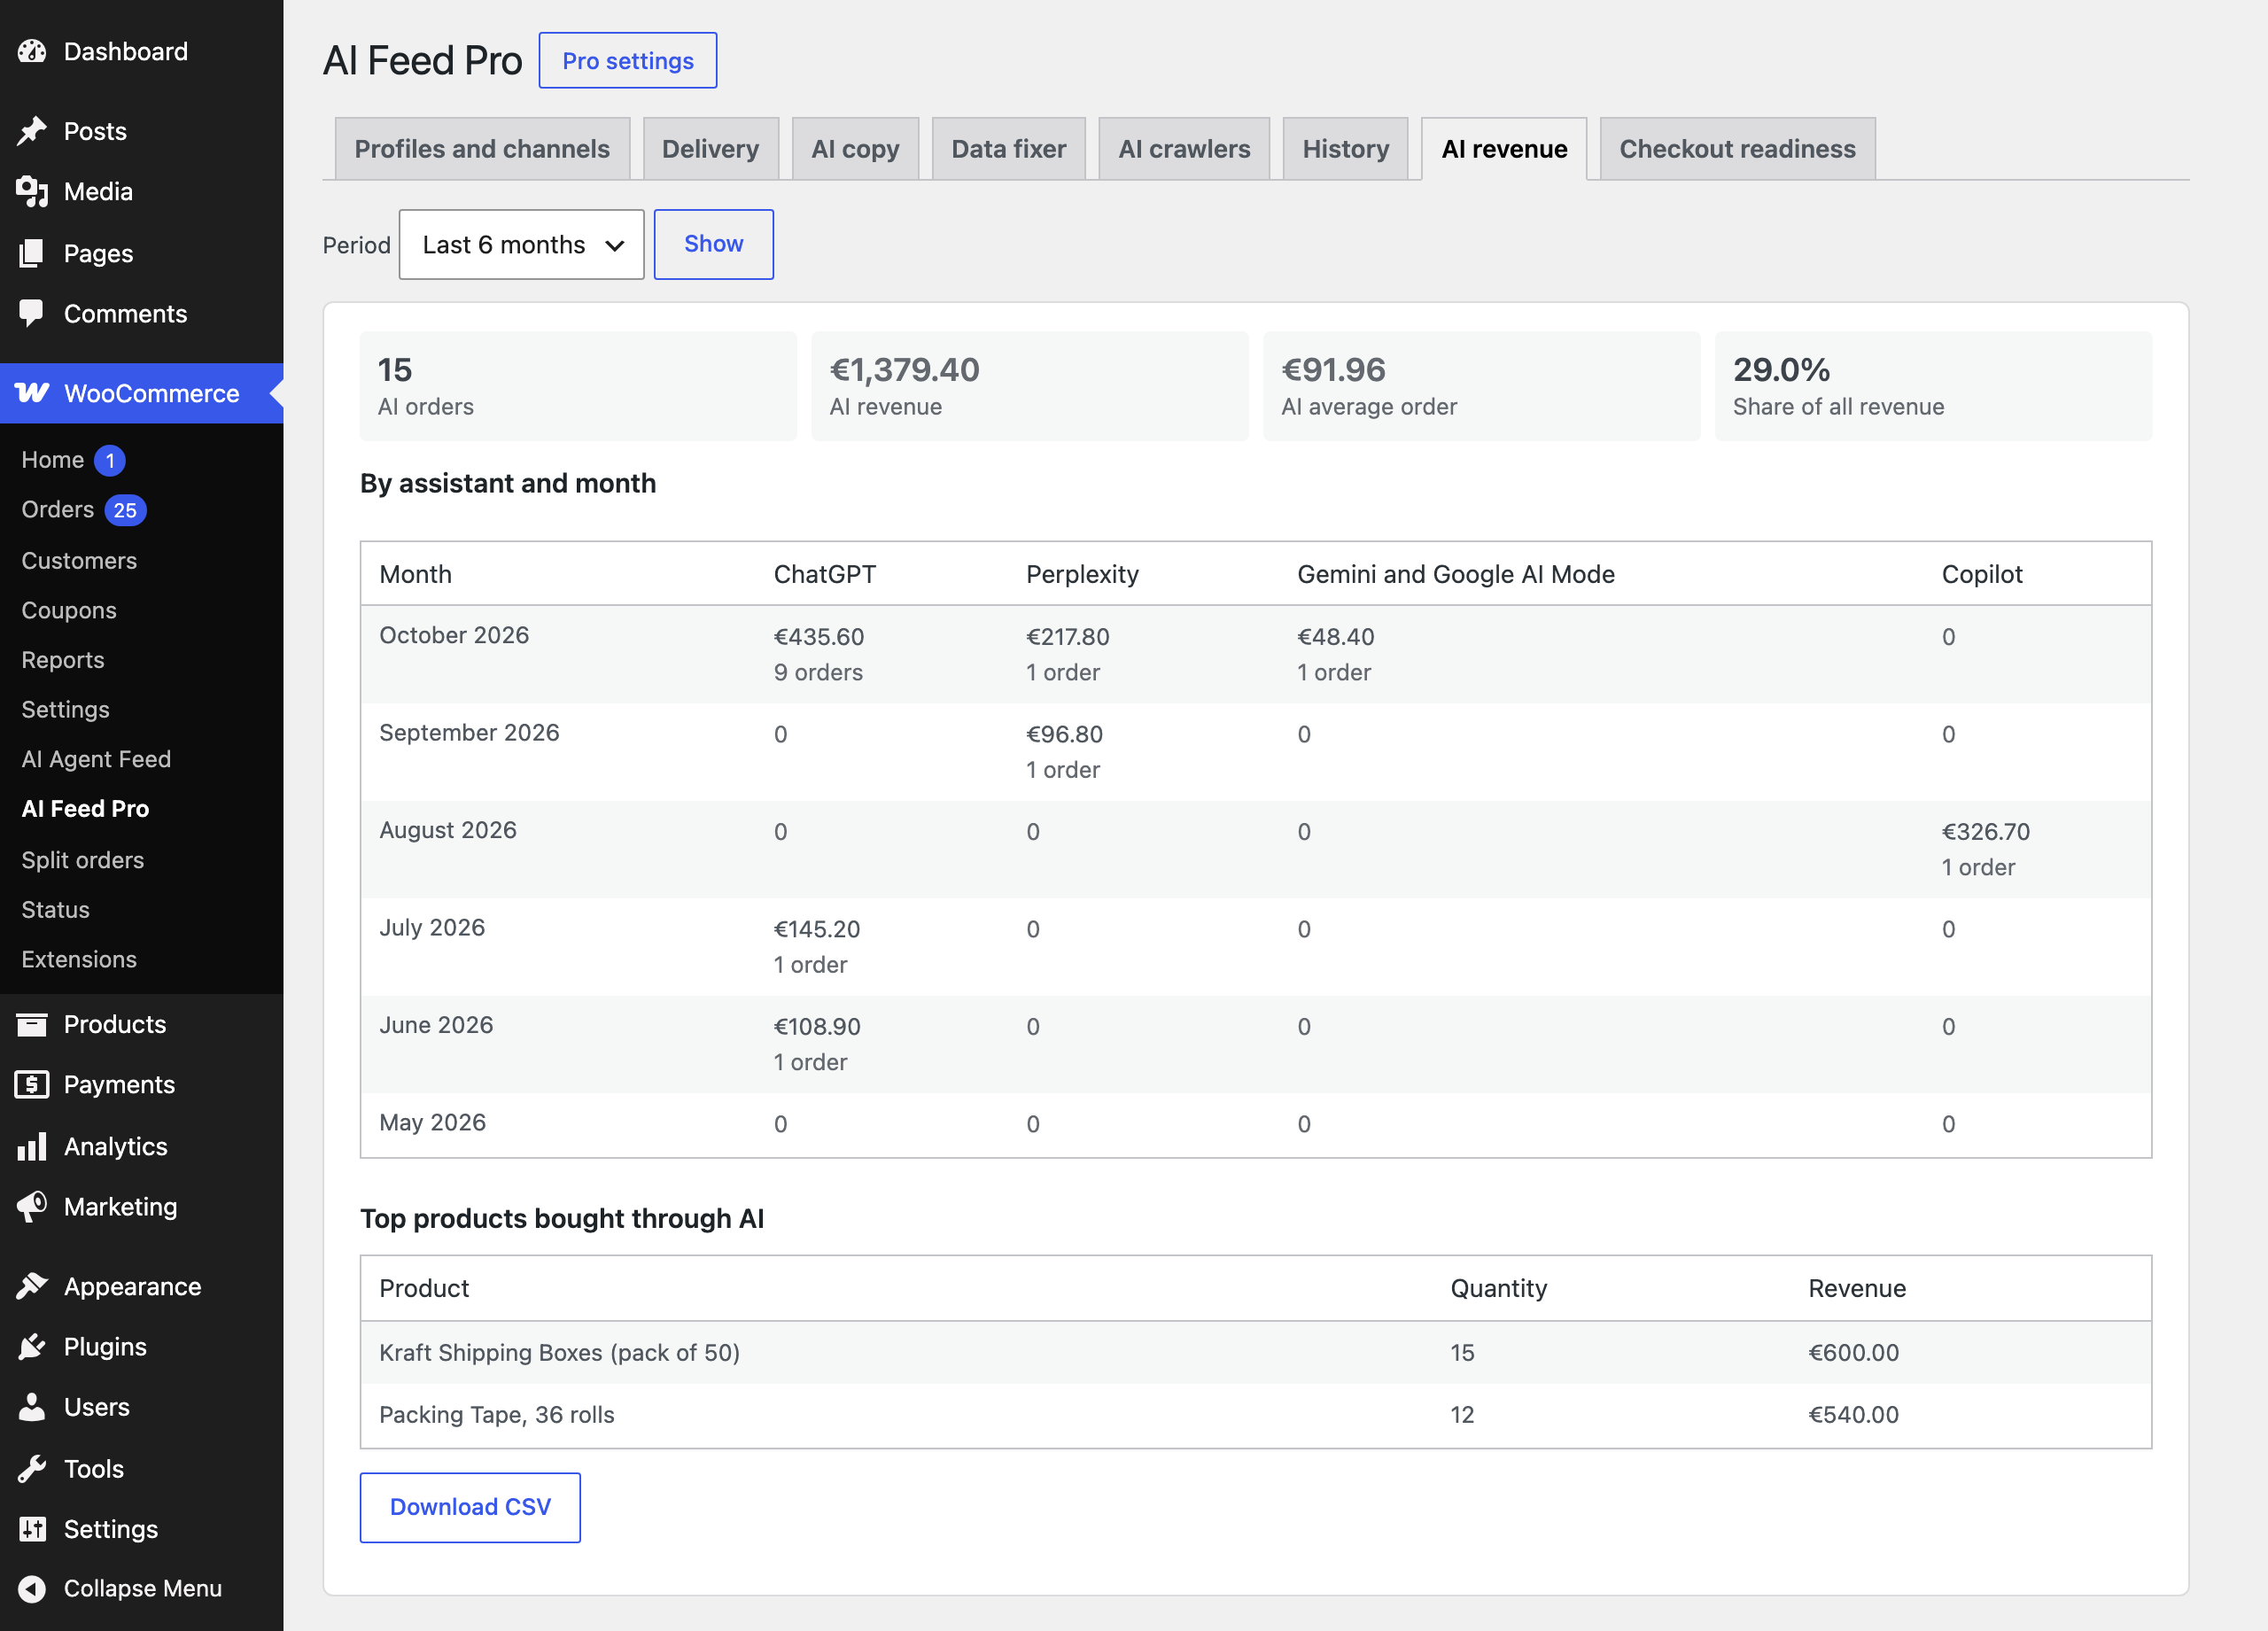
Task: Click the Users person icon
Action: [32, 1407]
